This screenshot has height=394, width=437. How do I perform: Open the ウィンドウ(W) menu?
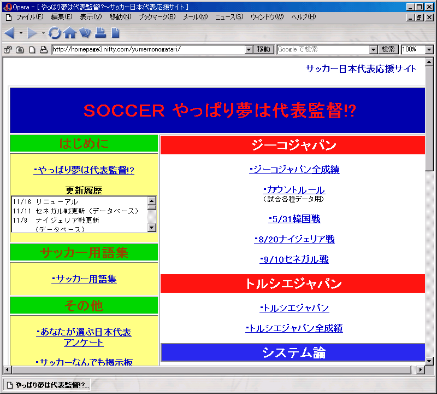(x=267, y=17)
